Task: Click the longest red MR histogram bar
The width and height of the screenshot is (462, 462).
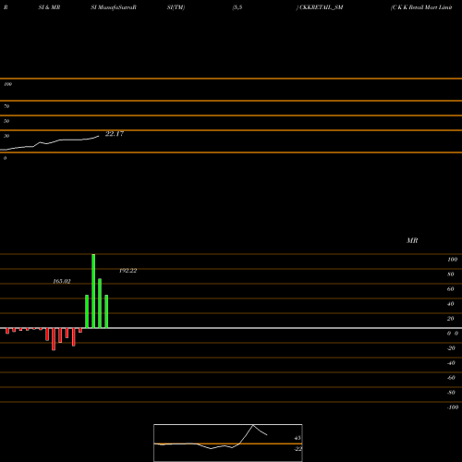Action: [x=54, y=339]
